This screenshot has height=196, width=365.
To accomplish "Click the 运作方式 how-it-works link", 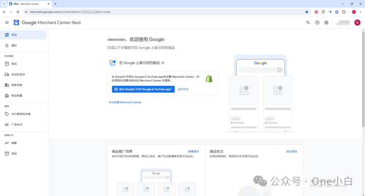I will pos(183,89).
